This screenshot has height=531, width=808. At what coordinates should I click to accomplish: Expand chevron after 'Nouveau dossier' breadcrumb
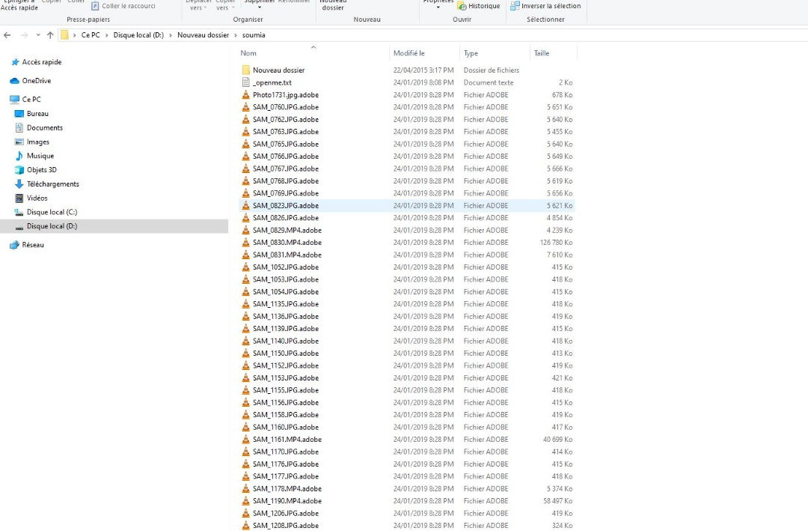(x=236, y=35)
